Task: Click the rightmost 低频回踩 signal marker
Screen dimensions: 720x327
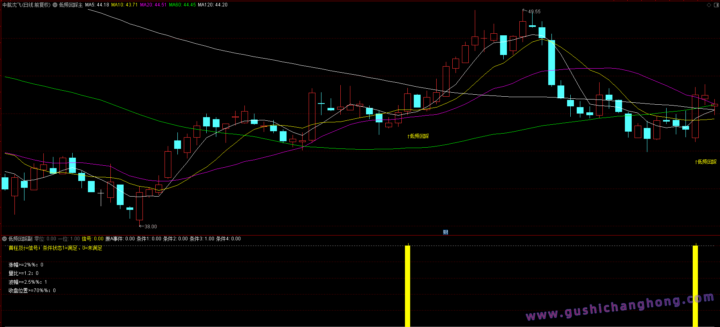Action: pos(706,162)
